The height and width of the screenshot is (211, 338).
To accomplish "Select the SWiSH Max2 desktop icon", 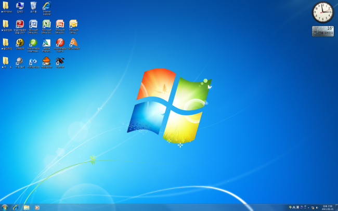I will point(73,43).
